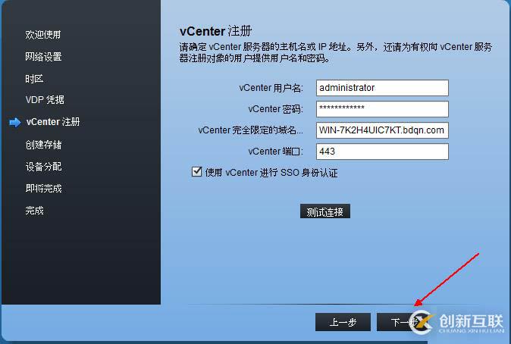This screenshot has width=511, height=344.
Task: Click into the vCenter 密码 field
Action: pos(382,109)
